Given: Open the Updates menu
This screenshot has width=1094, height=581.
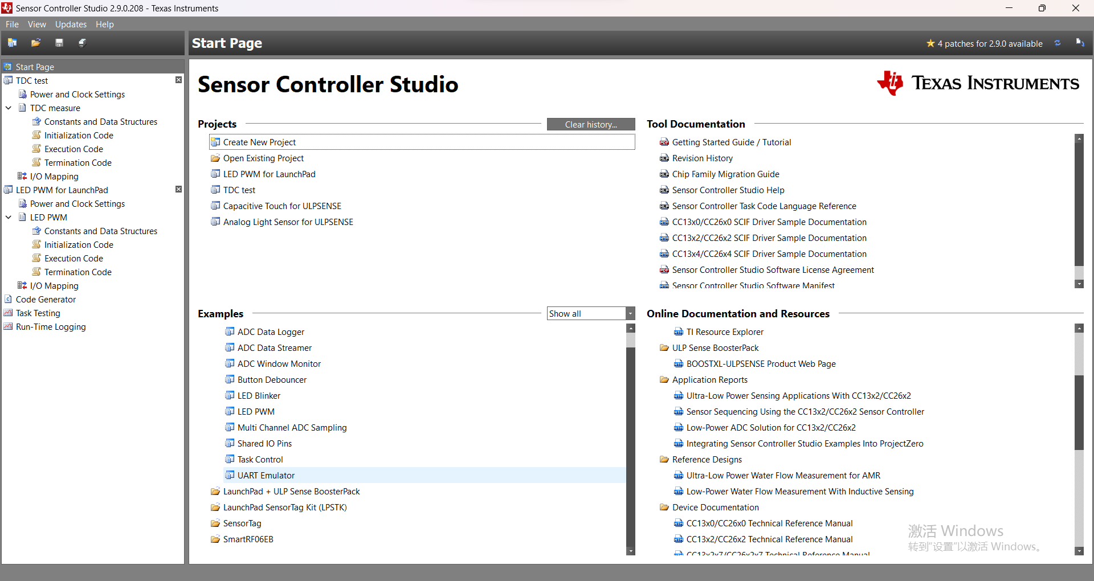Looking at the screenshot, I should (x=71, y=24).
